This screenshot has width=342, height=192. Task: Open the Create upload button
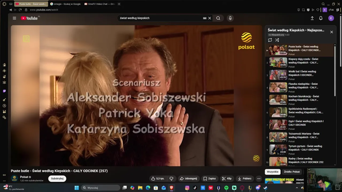[x=312, y=18]
